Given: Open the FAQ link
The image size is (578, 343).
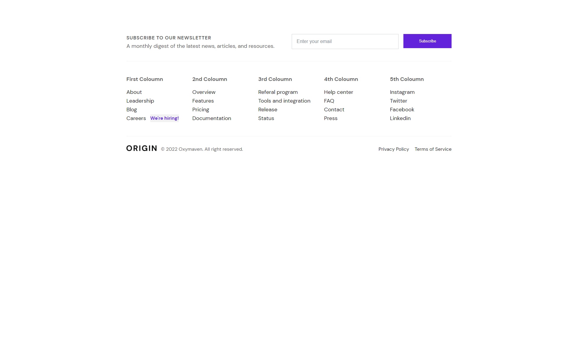Looking at the screenshot, I should tap(329, 101).
